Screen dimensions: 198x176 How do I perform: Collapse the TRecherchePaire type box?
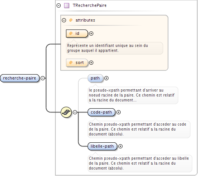pyautogui.click(x=58, y=6)
